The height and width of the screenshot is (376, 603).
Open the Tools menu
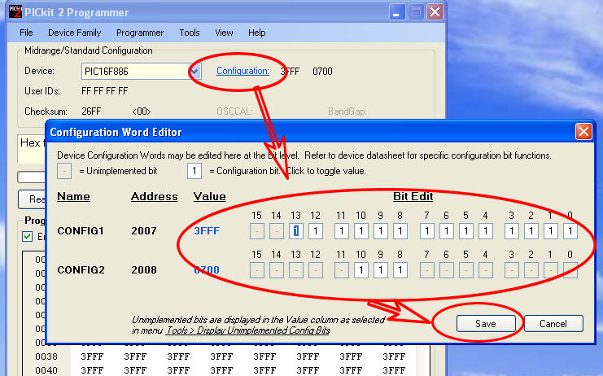(190, 33)
